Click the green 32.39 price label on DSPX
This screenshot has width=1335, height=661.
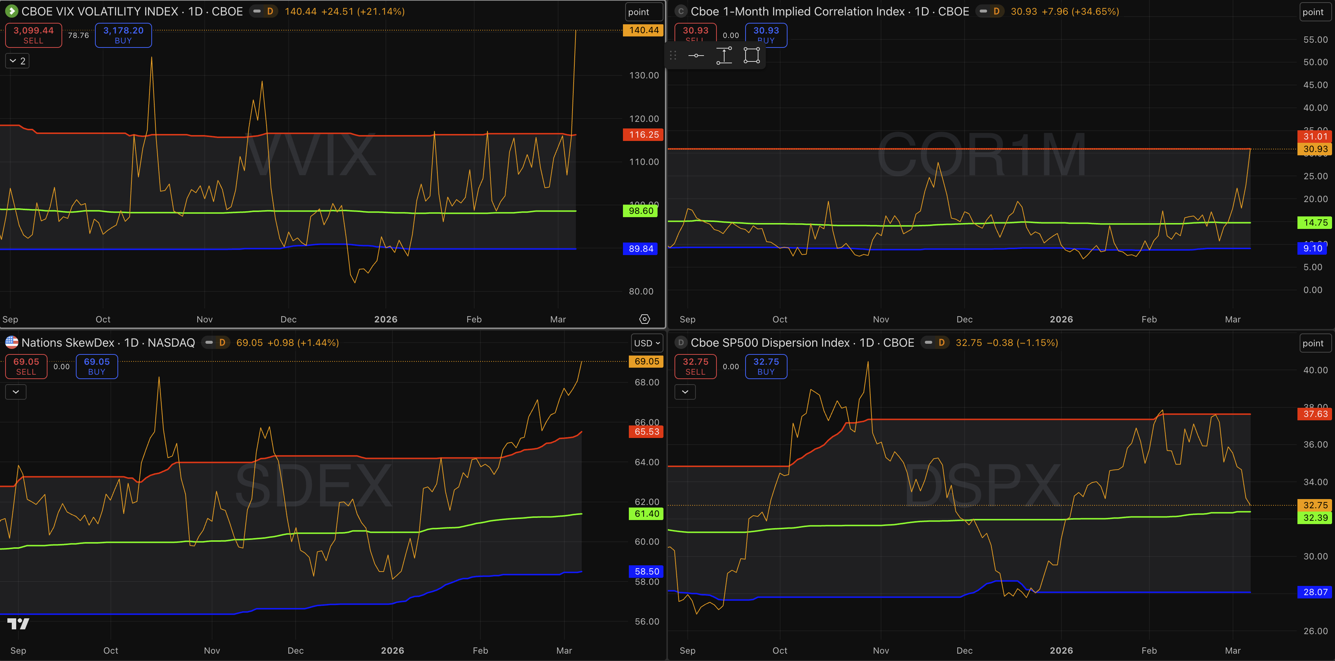(1315, 517)
